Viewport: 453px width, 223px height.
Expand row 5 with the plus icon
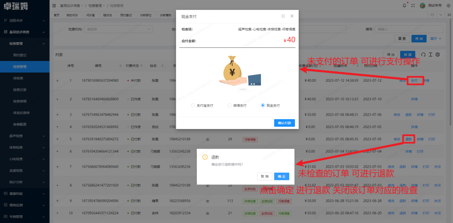57,139
